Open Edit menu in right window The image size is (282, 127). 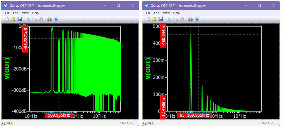pos(157,13)
